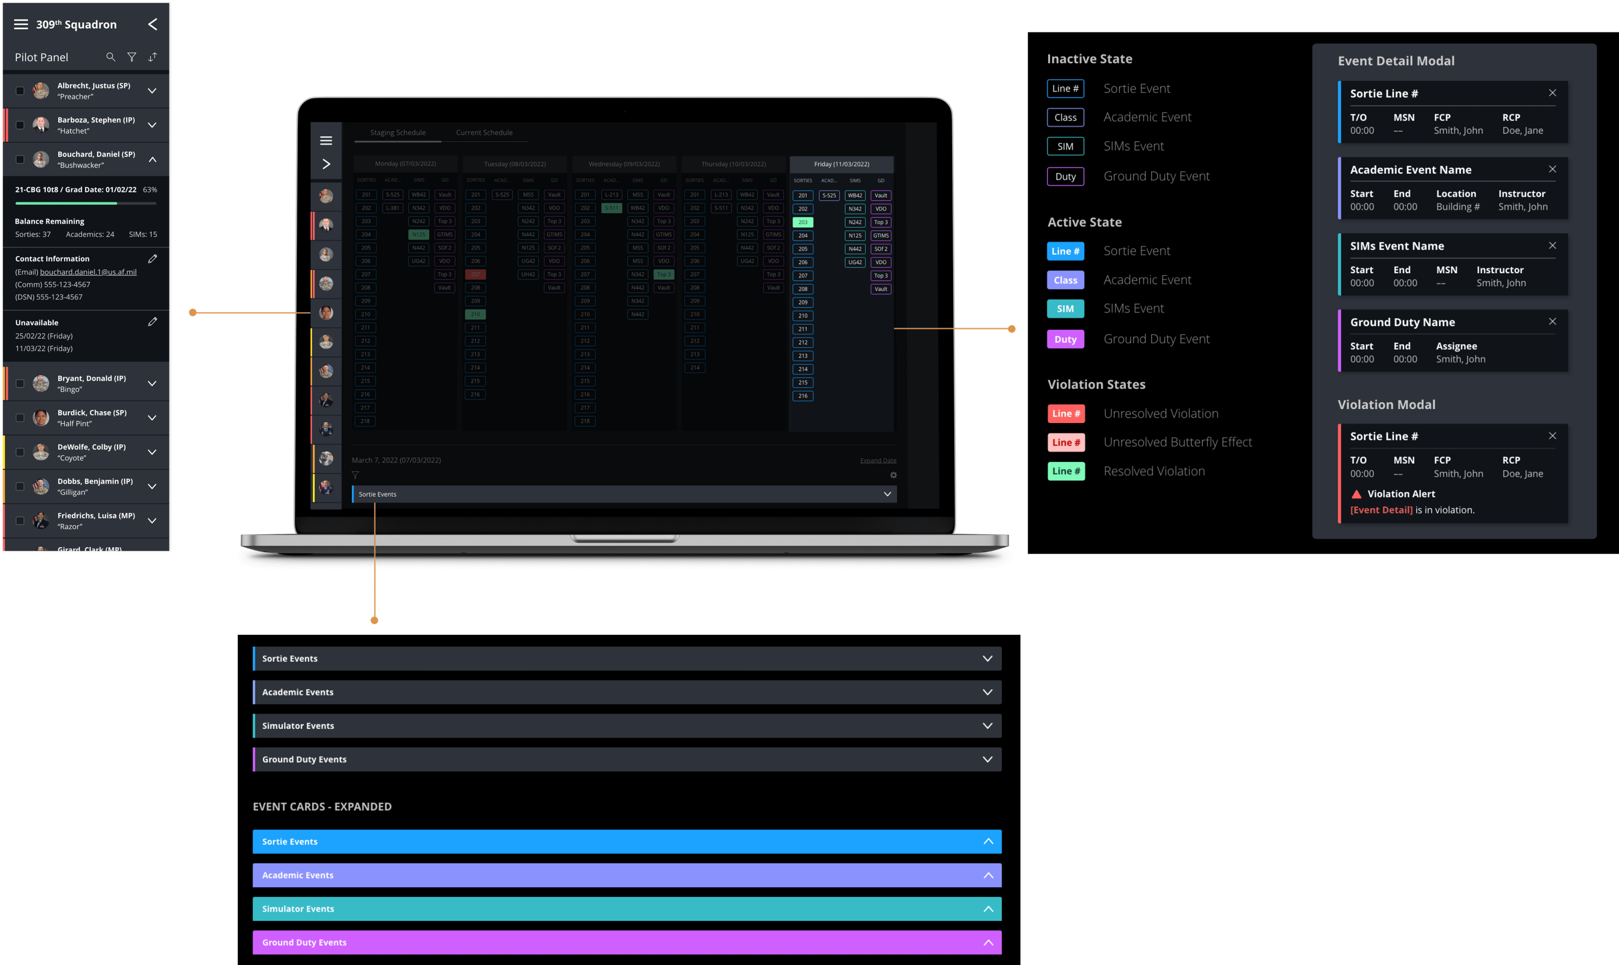Collapse Bouchard, Daniel's expanded pilot details
Screen dimensions: 1619x965
153,158
